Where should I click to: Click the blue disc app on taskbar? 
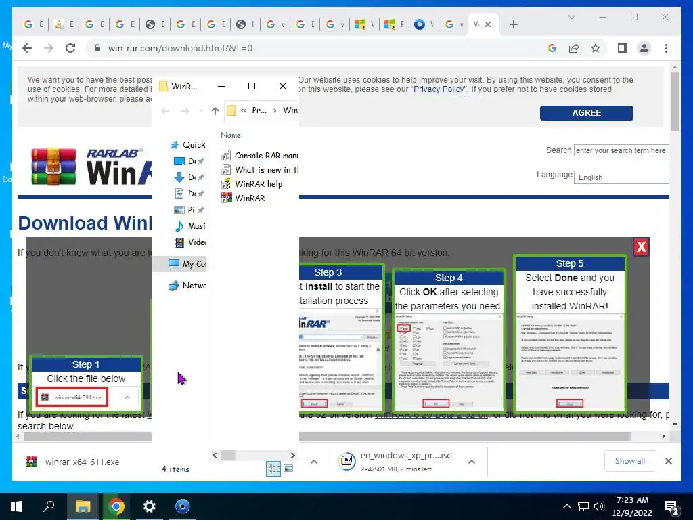tap(183, 506)
